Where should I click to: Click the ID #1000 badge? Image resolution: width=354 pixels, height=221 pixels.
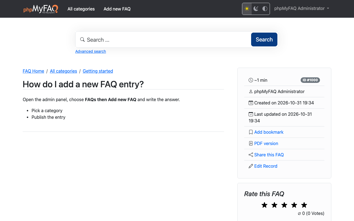click(x=310, y=80)
